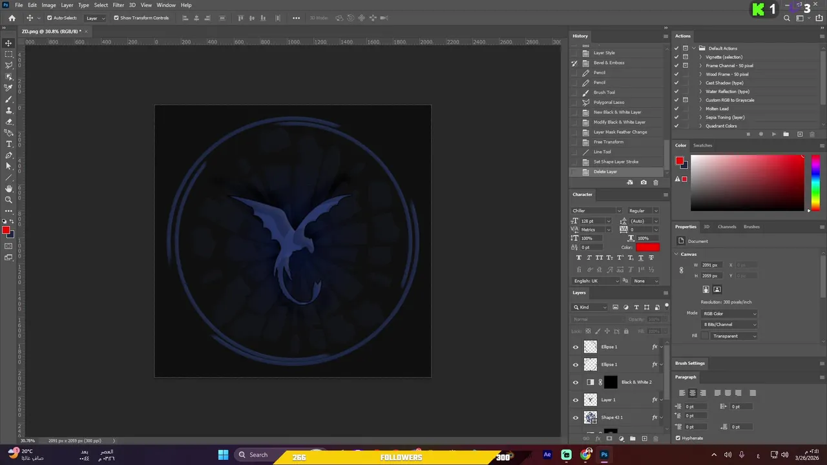Select the Pen tool

[8, 155]
